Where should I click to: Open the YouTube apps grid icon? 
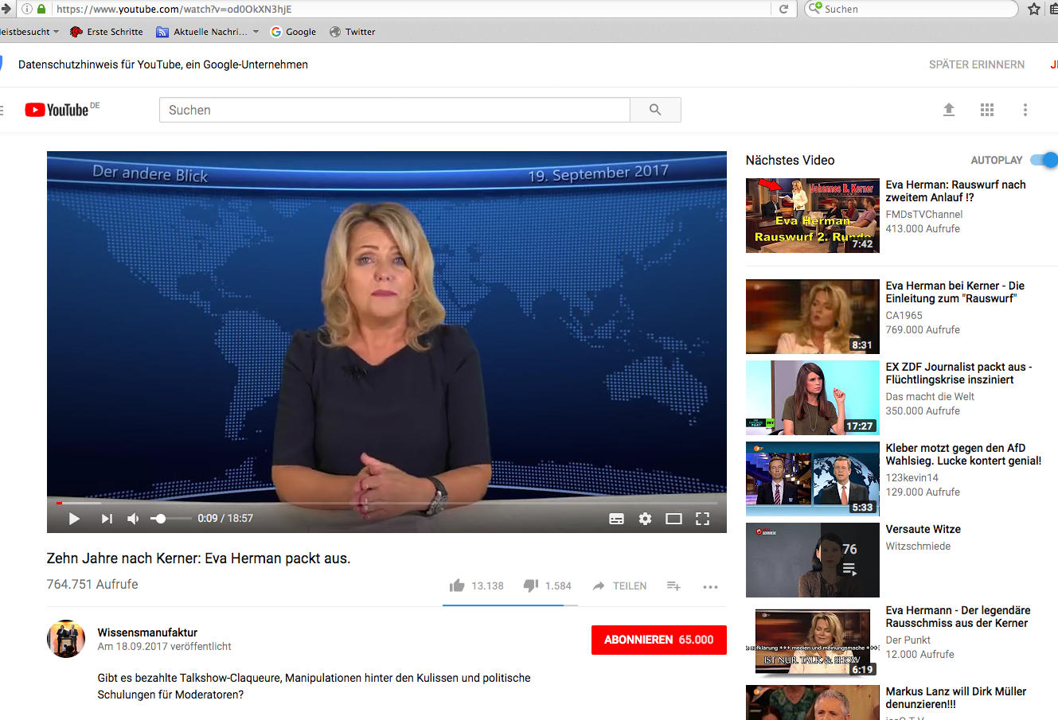987,110
